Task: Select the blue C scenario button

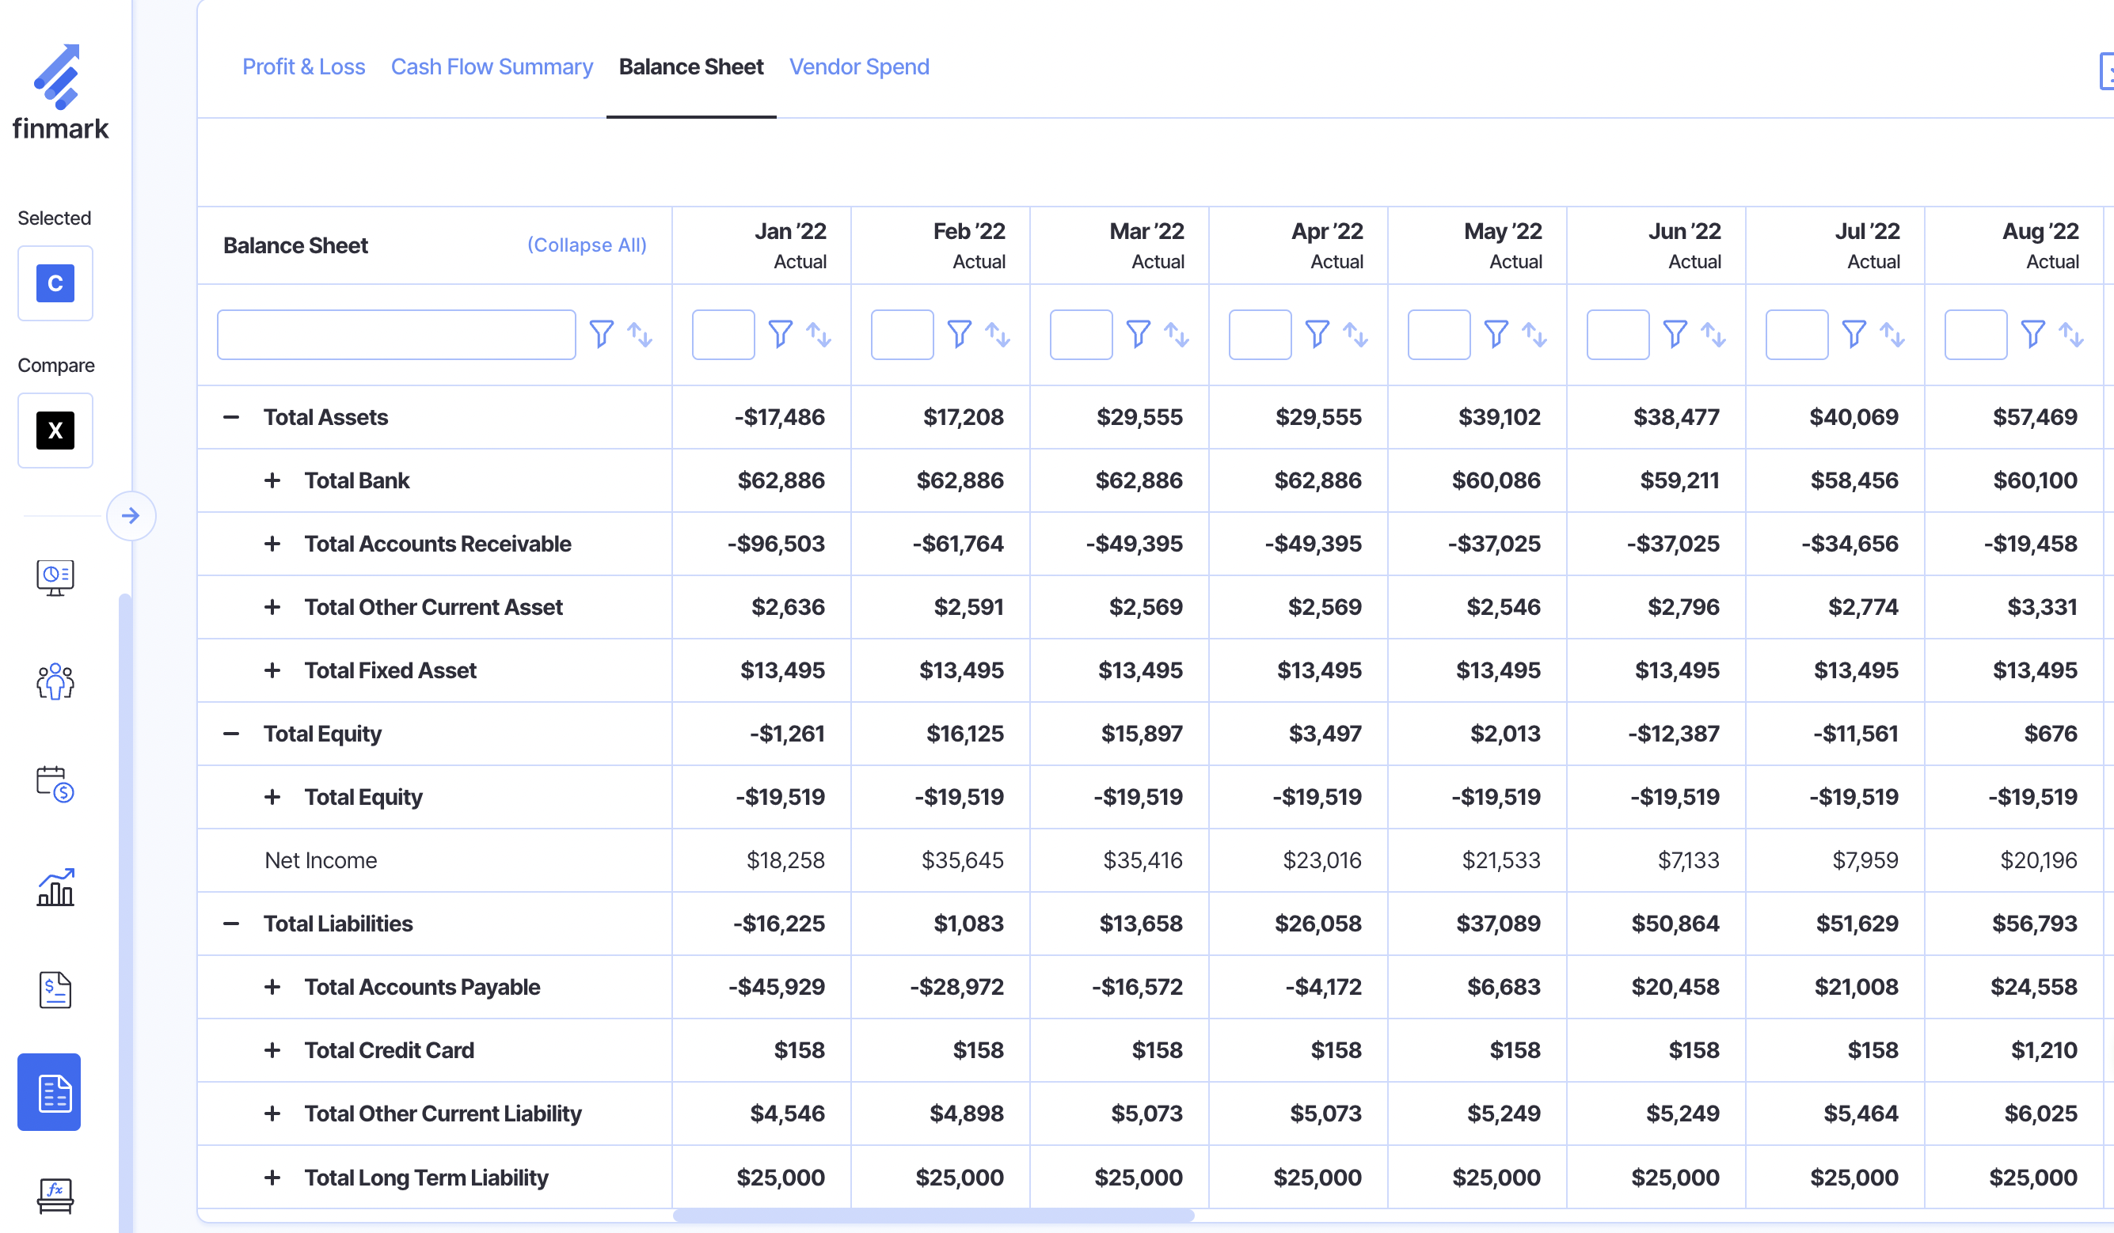Action: (55, 283)
